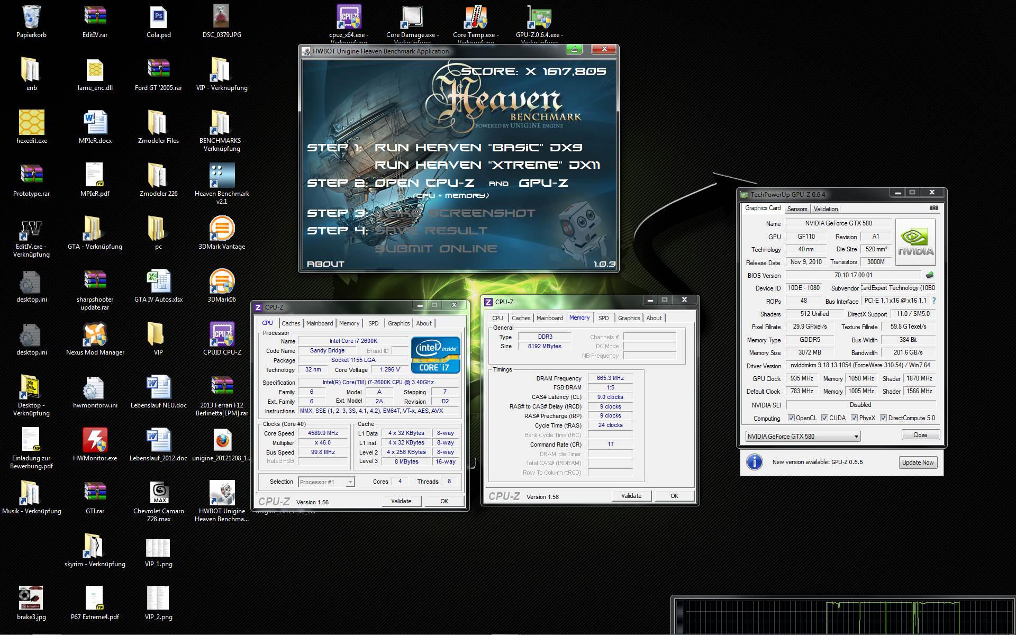1016x635 pixels.
Task: Toggle the OpenCL checkbox in GPU-Z
Action: [x=791, y=418]
